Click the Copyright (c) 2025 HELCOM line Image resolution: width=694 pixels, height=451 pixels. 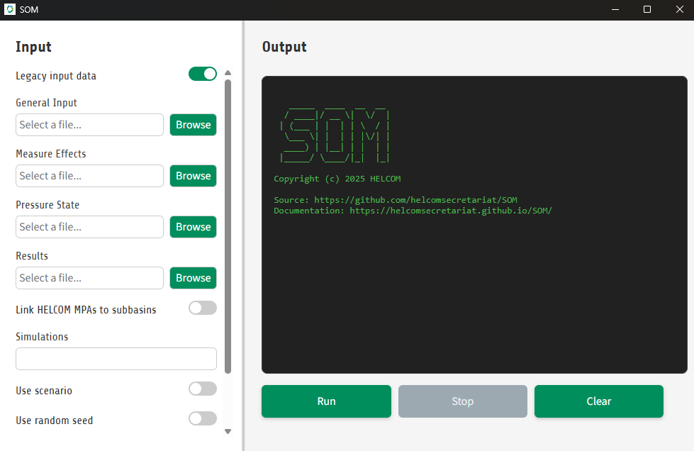click(x=337, y=179)
